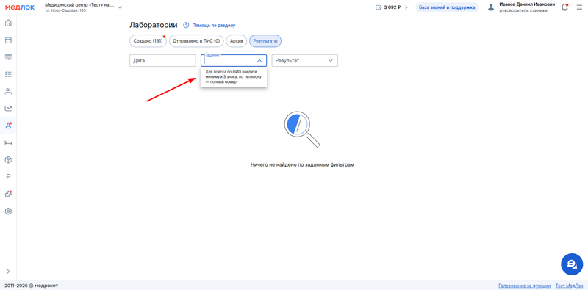This screenshot has width=588, height=290.
Task: Expand the sidebar with bottom arrow
Action: [8, 271]
